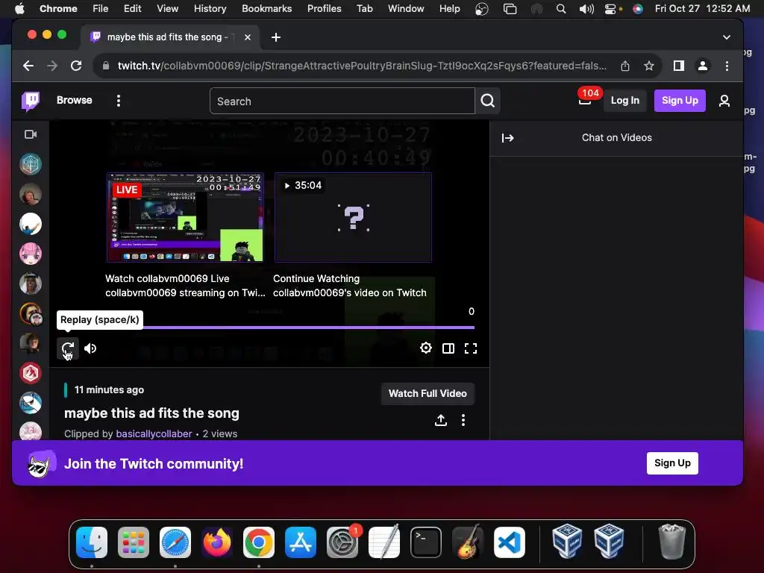
Task: Go back in Chrome
Action: tap(28, 66)
